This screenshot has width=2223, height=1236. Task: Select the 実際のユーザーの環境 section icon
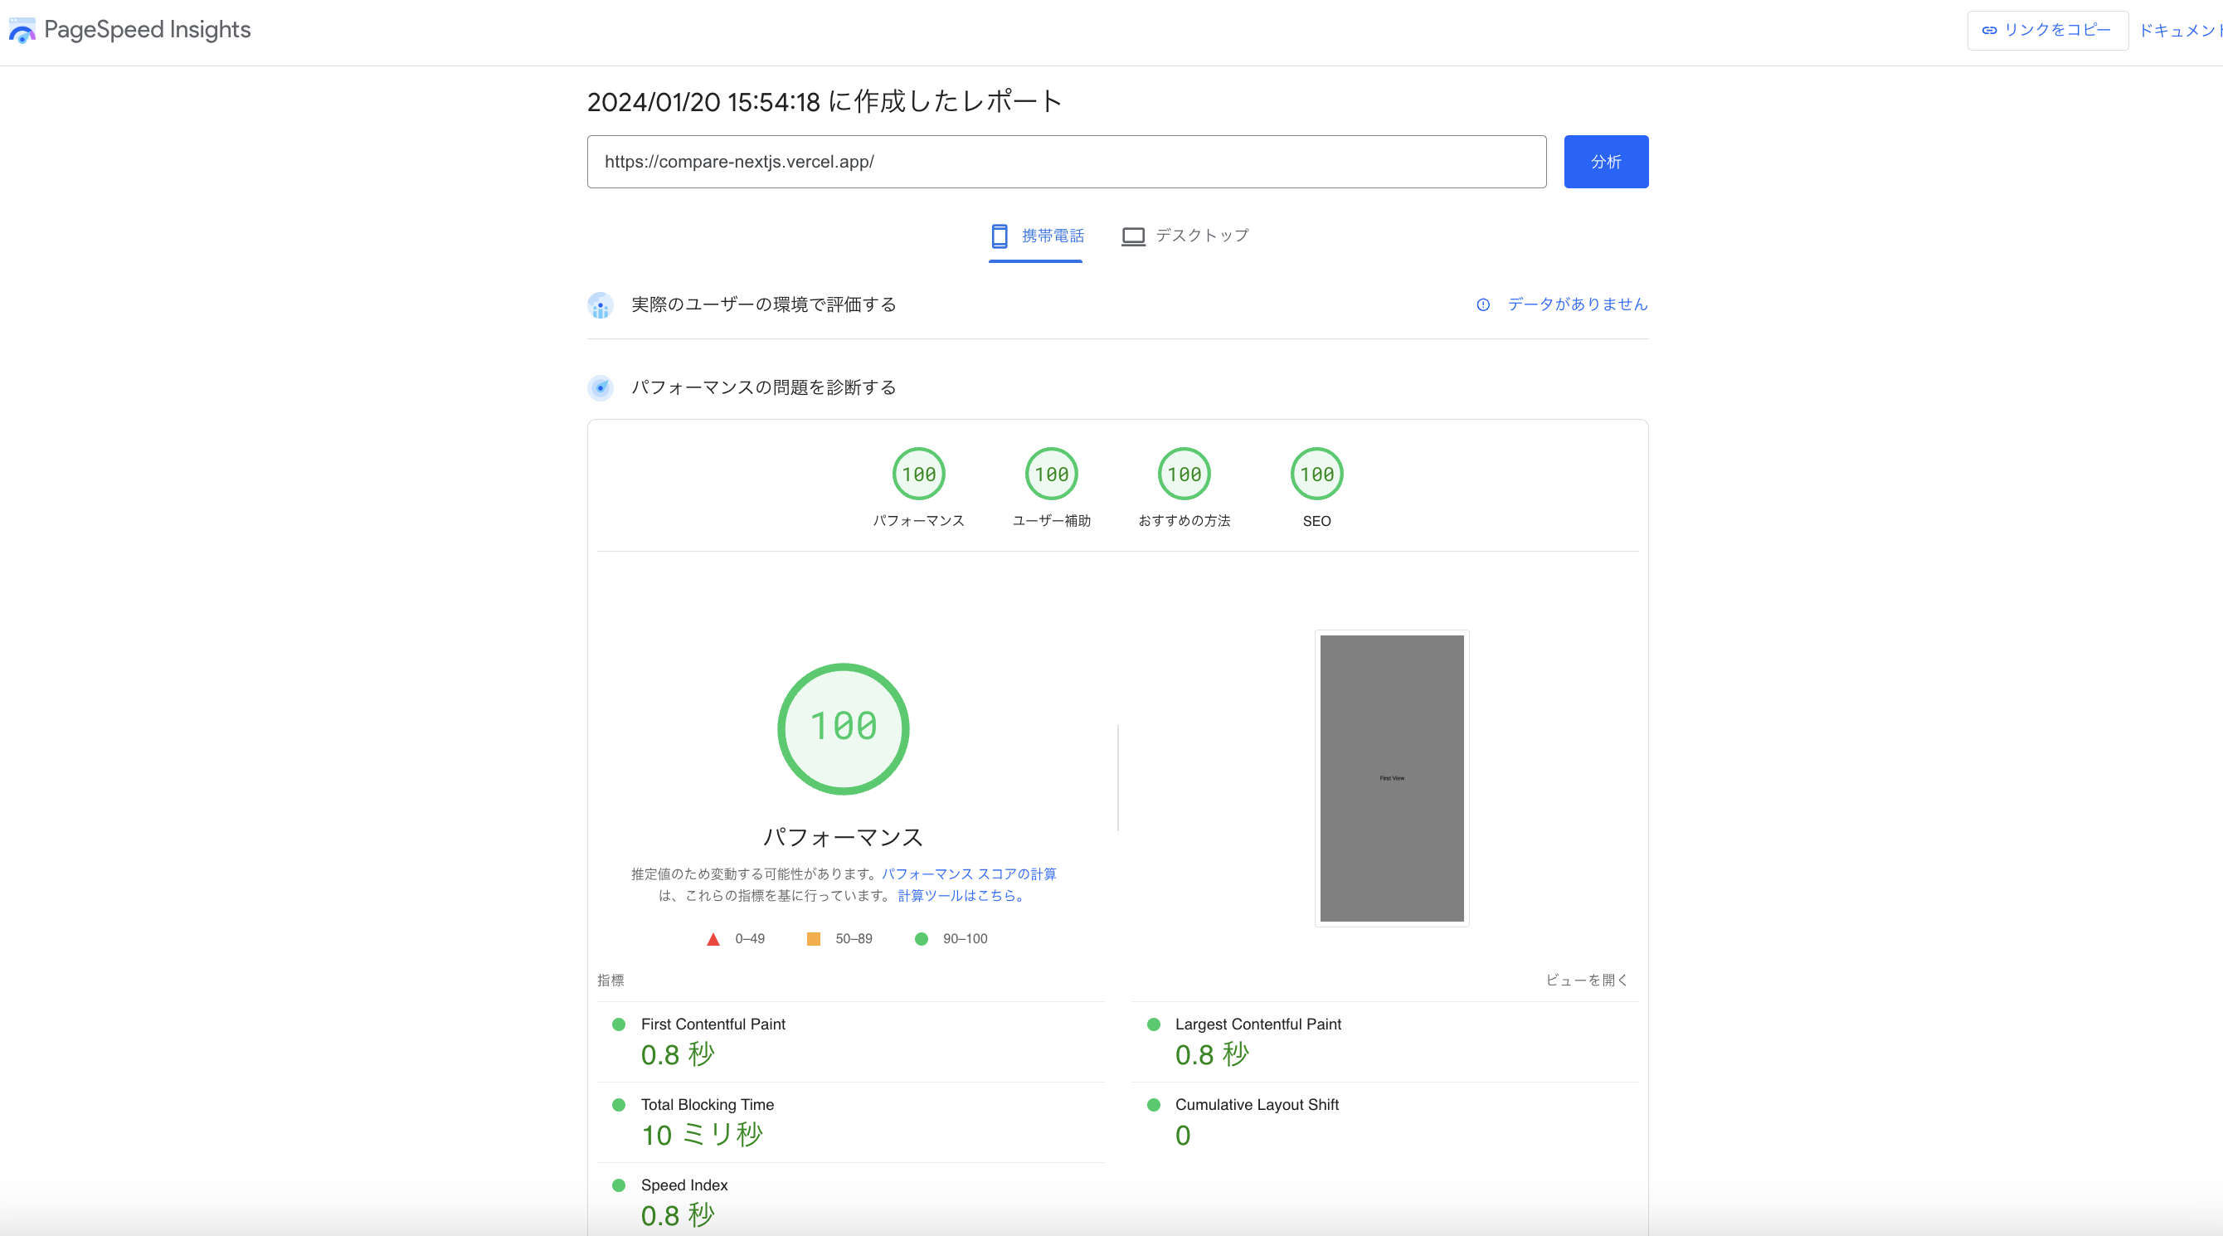pyautogui.click(x=601, y=304)
